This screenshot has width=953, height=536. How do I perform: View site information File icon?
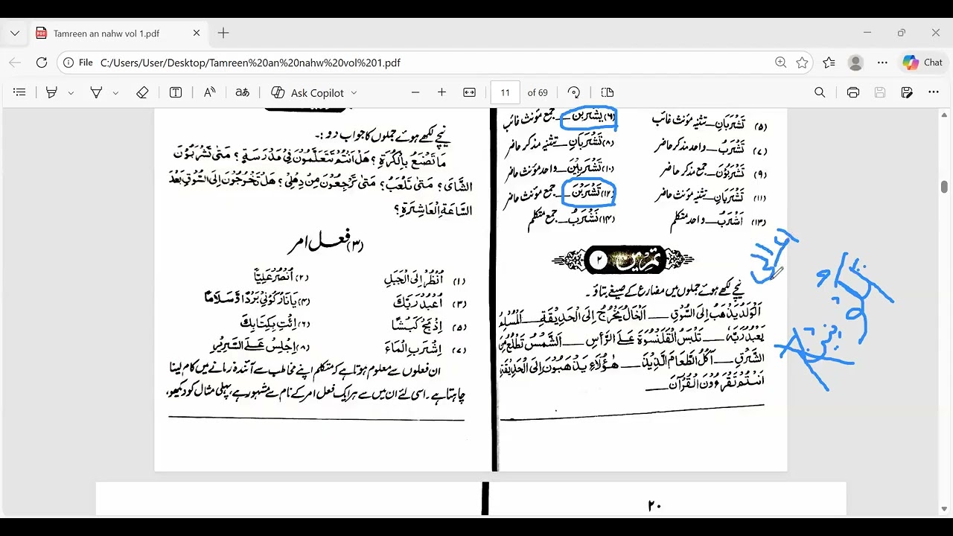(78, 63)
